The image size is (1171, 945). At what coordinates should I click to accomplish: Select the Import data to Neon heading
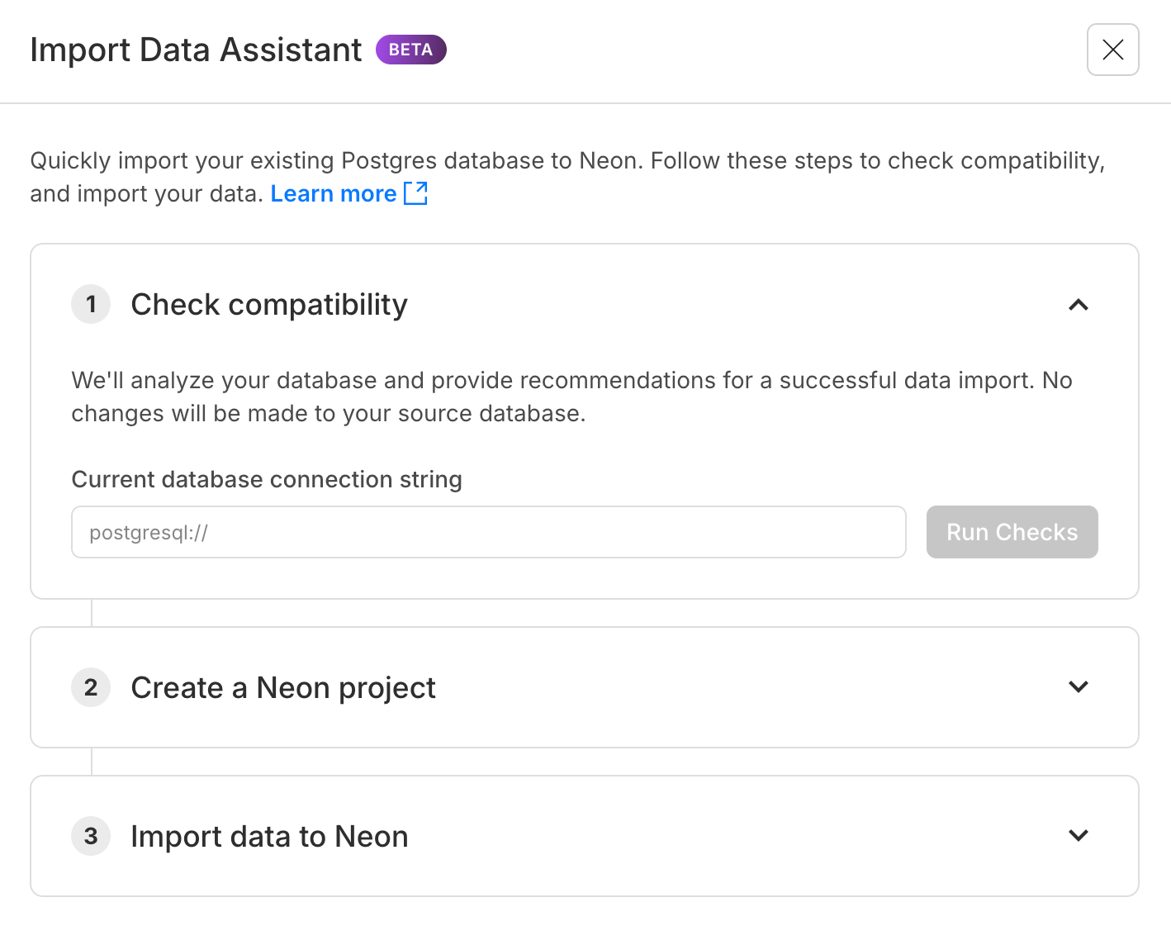point(269,836)
